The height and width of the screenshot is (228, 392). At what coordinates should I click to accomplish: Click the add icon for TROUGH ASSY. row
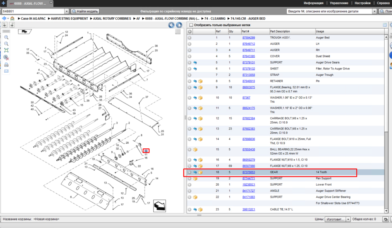[x=189, y=38]
